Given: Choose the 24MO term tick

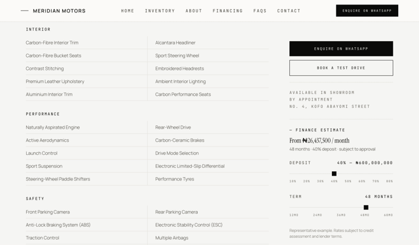Looking at the screenshot, I should [318, 215].
